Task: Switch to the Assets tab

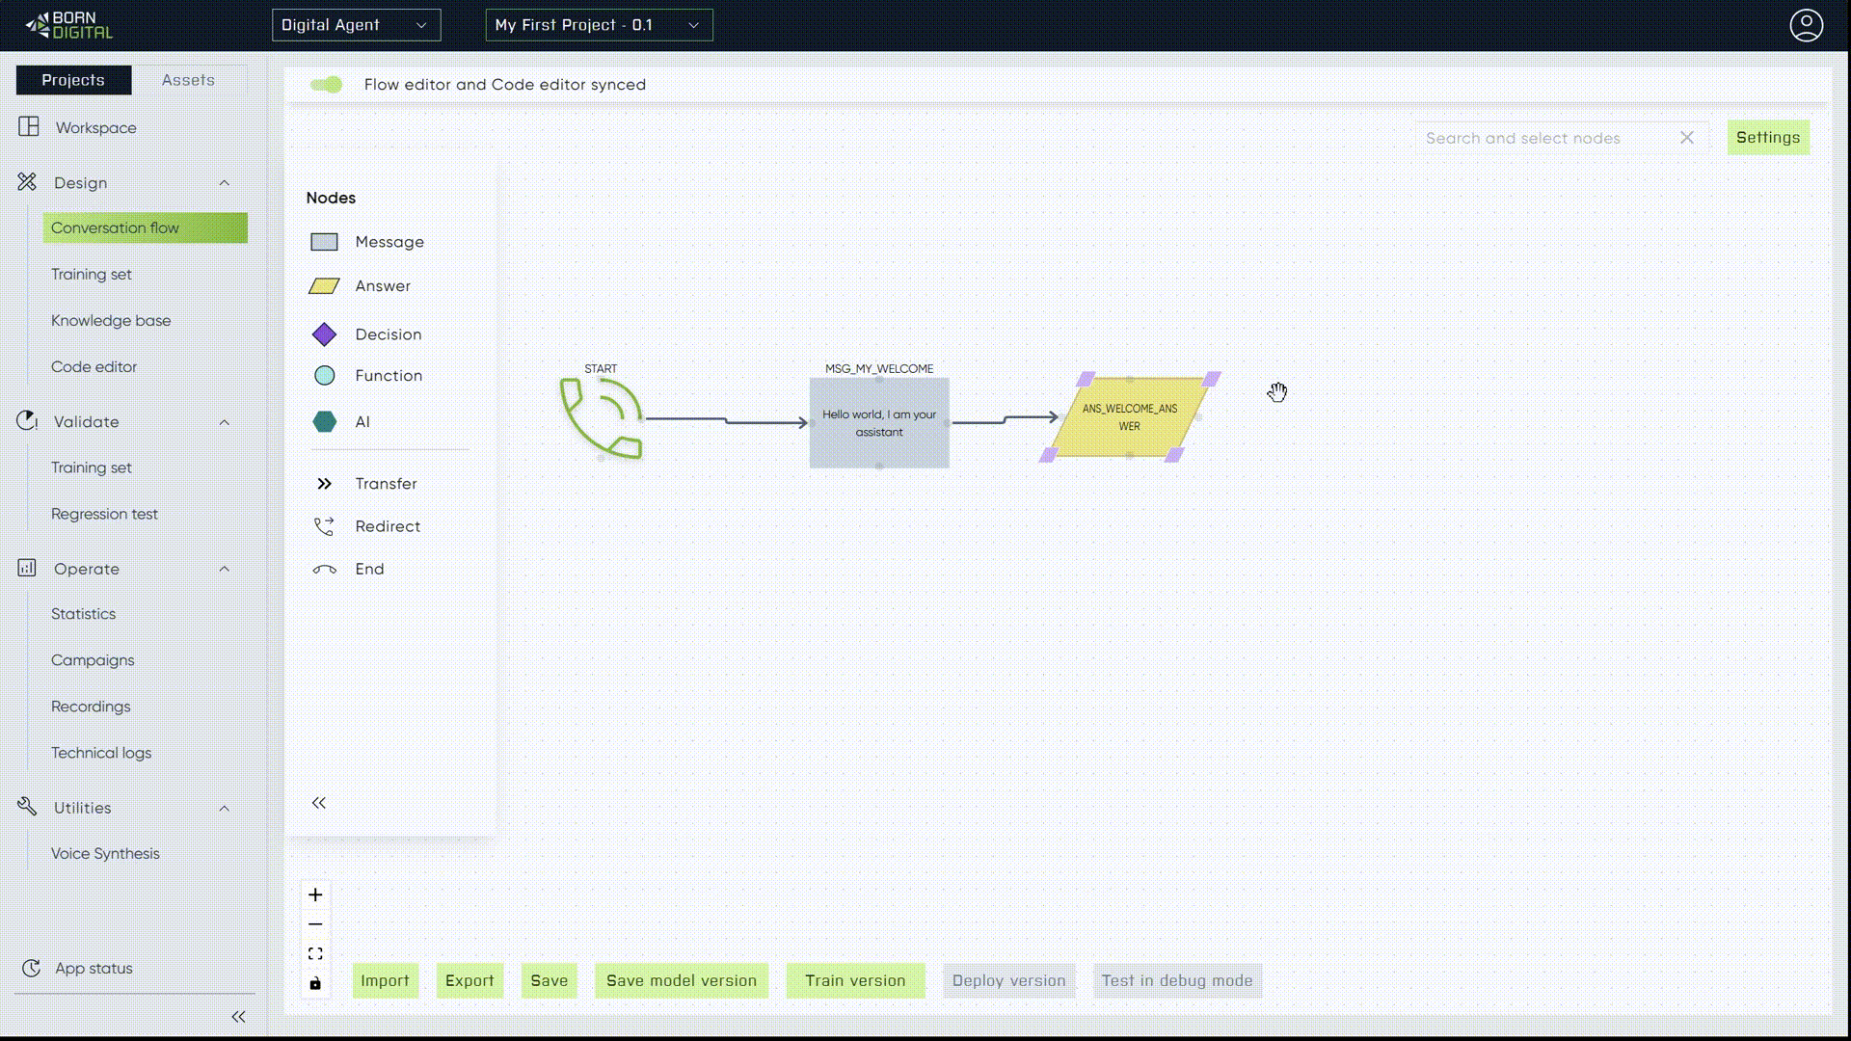Action: (x=188, y=80)
